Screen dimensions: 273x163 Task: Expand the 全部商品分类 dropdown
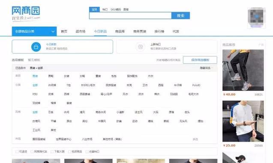click(x=34, y=32)
